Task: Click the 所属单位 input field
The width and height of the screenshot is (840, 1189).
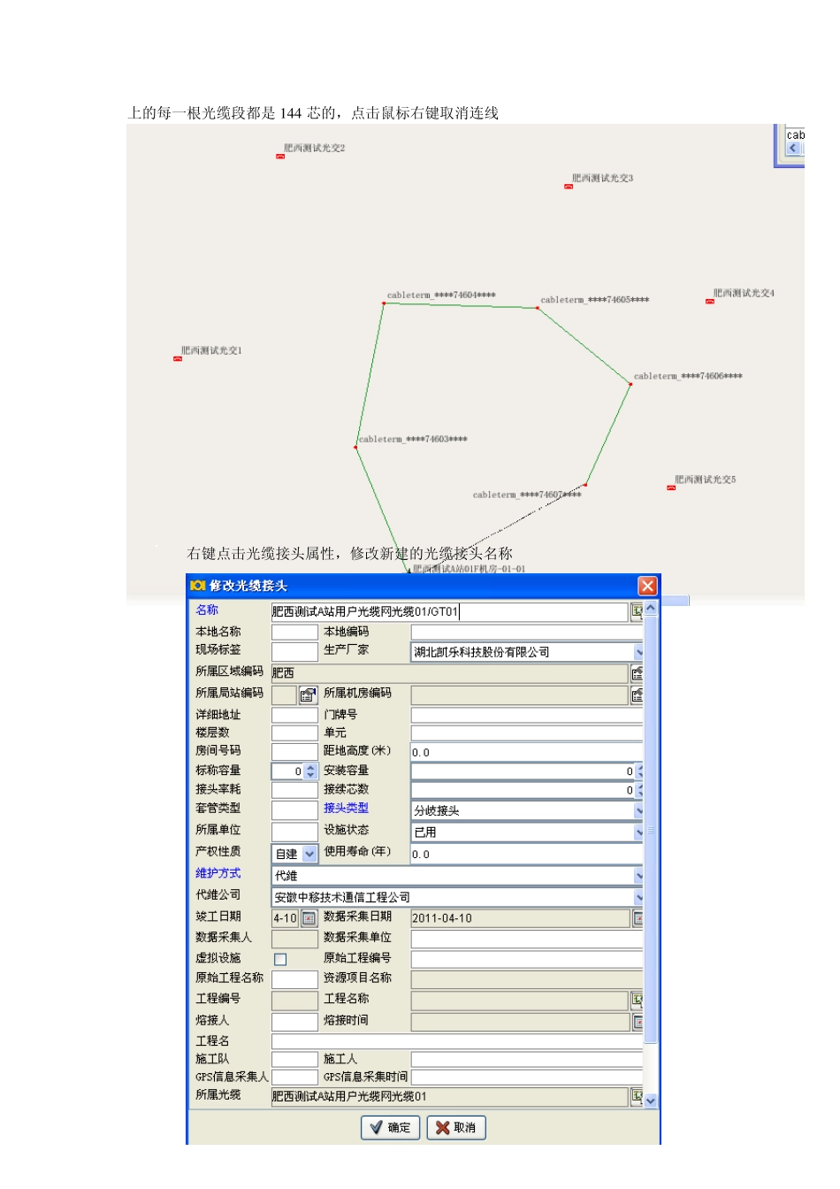Action: pyautogui.click(x=294, y=832)
